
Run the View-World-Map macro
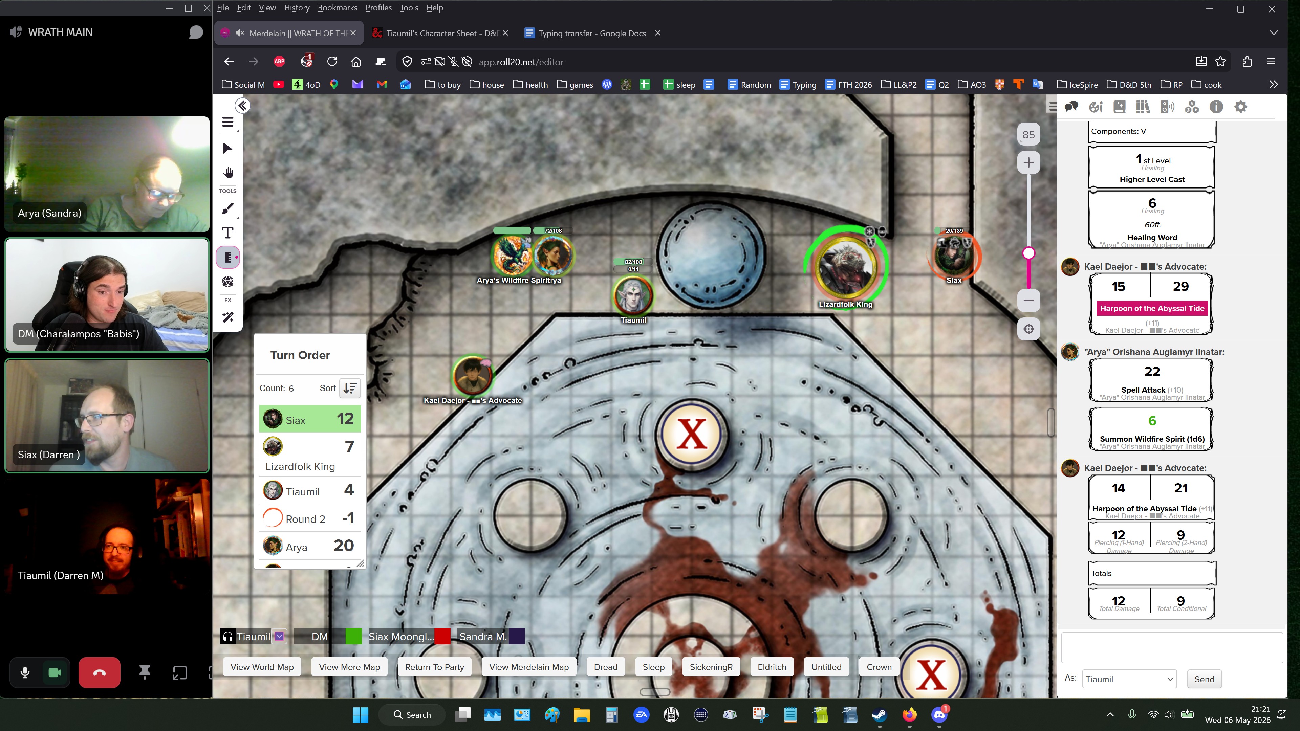[x=262, y=667]
